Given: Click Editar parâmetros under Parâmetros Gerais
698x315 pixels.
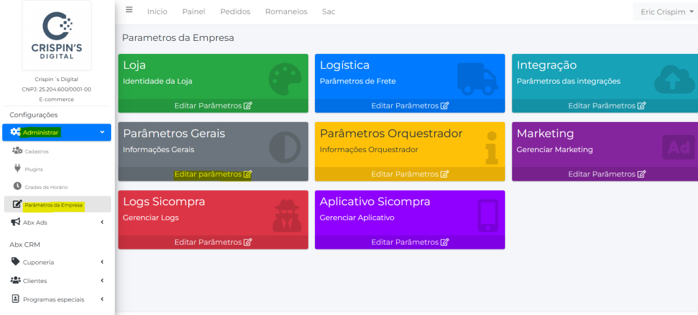Looking at the screenshot, I should tap(213, 174).
